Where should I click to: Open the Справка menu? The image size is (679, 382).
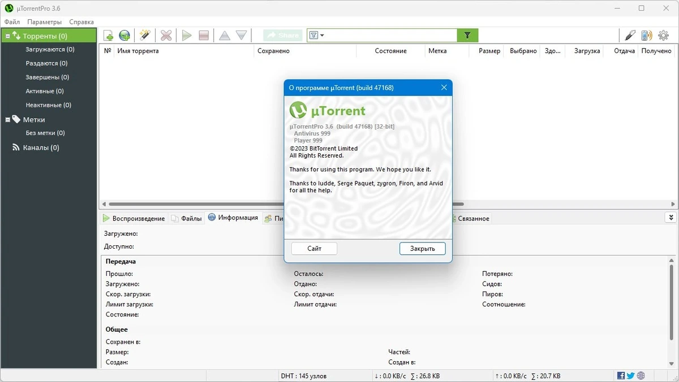pos(81,22)
